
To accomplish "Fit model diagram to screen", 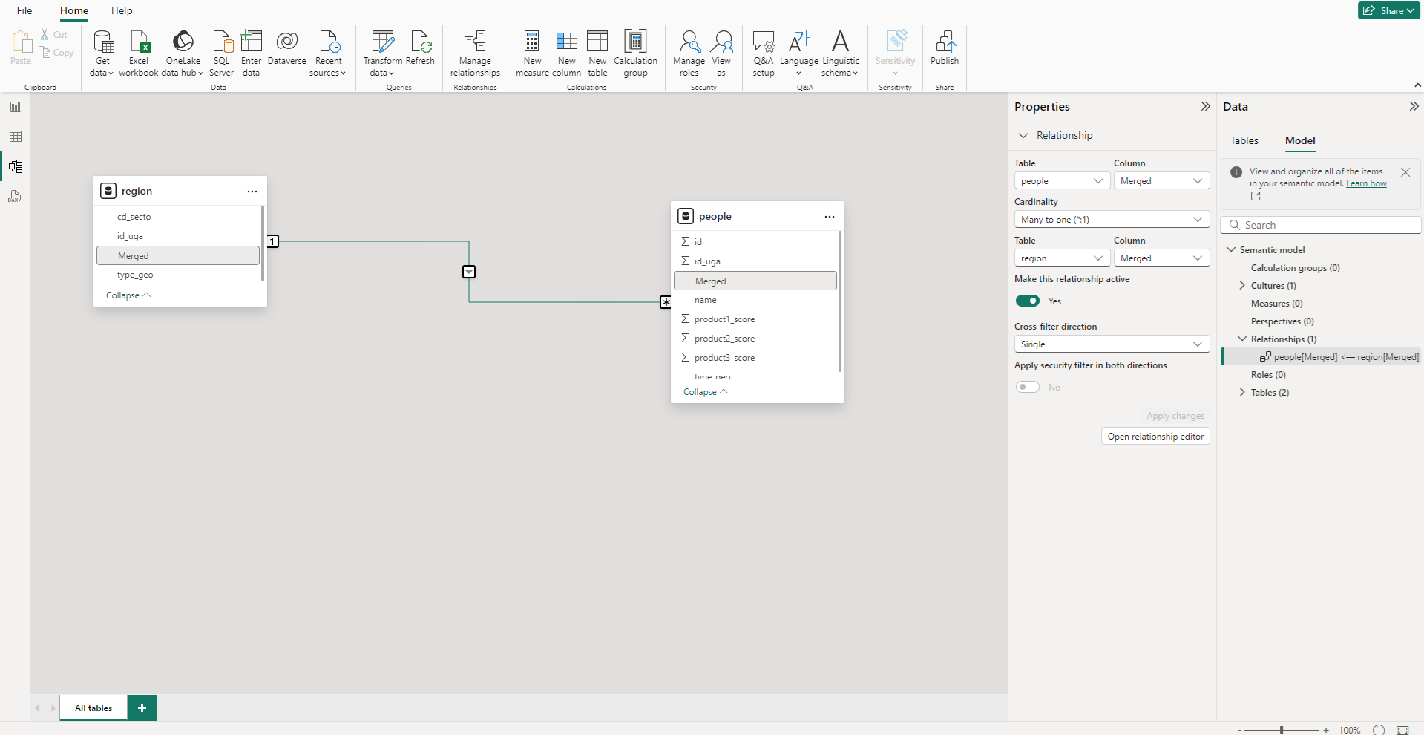I will (1402, 730).
